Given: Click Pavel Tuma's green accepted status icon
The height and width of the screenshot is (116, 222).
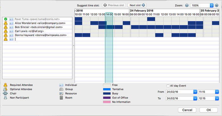Looking at the screenshot, I should [x=6, y=19].
